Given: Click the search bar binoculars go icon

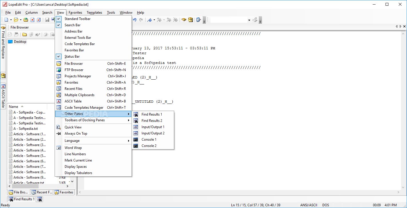Looking at the screenshot, I should coord(255,20).
